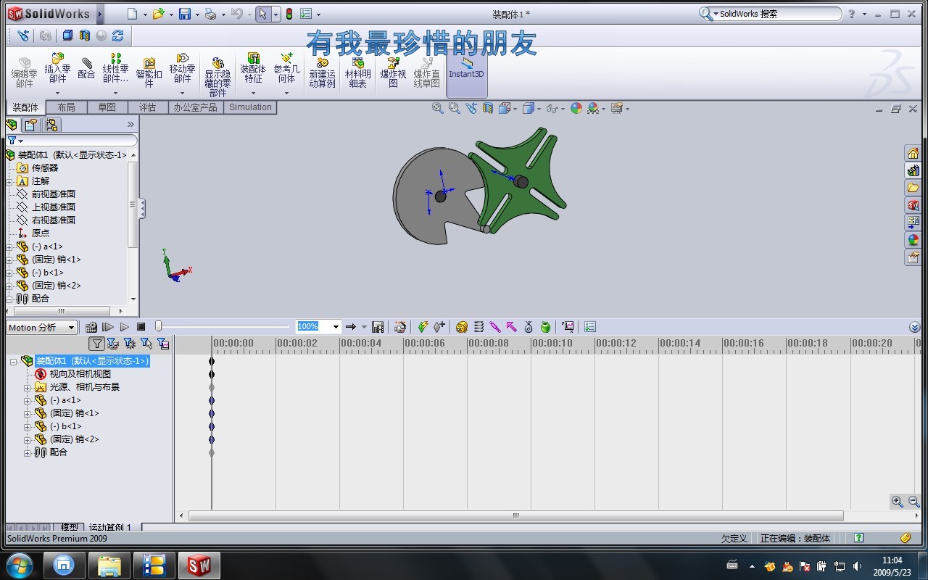Click the Stop button in Motion toolbar
The height and width of the screenshot is (580, 928).
click(141, 327)
